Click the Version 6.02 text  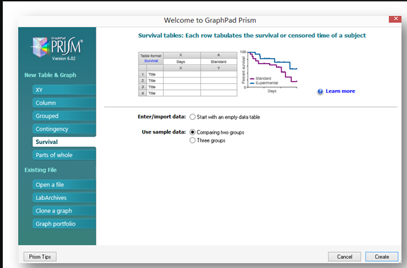[64, 59]
